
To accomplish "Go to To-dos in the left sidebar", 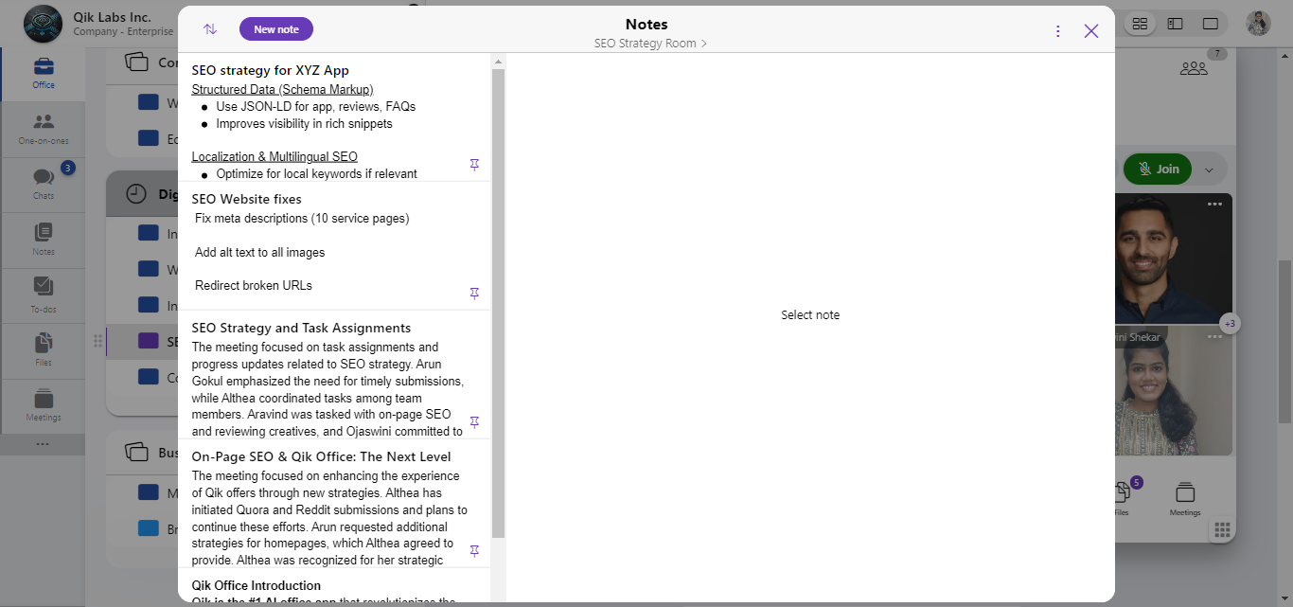I will pyautogui.click(x=44, y=294).
